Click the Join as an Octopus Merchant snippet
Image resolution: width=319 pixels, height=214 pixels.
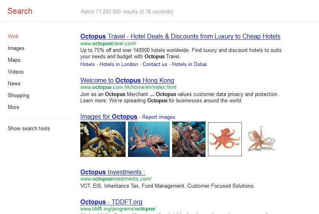180,97
